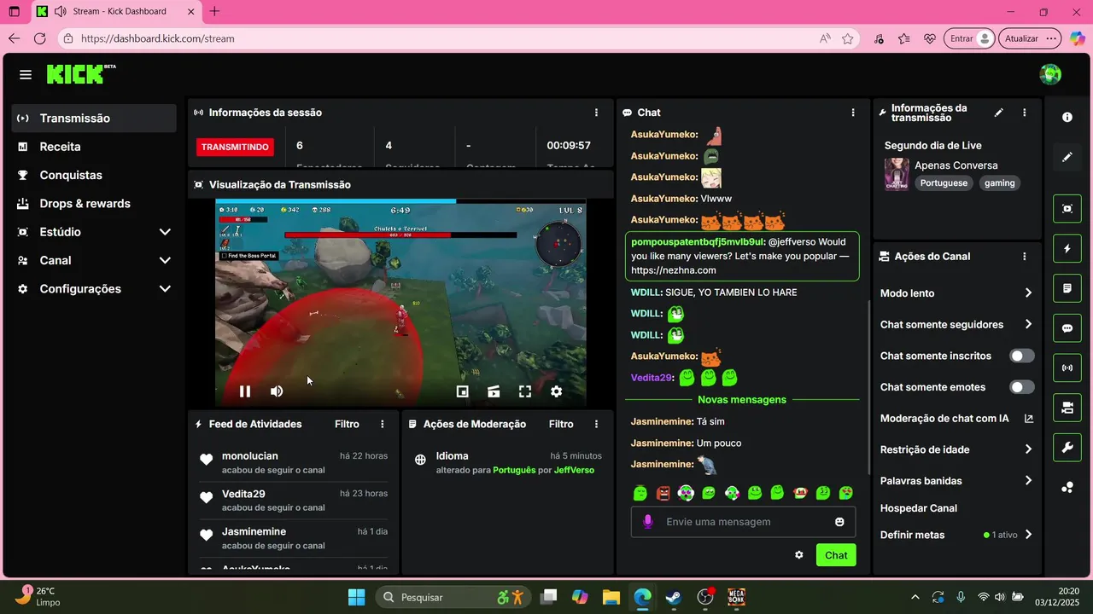Open session information three-dot menu

(x=596, y=113)
